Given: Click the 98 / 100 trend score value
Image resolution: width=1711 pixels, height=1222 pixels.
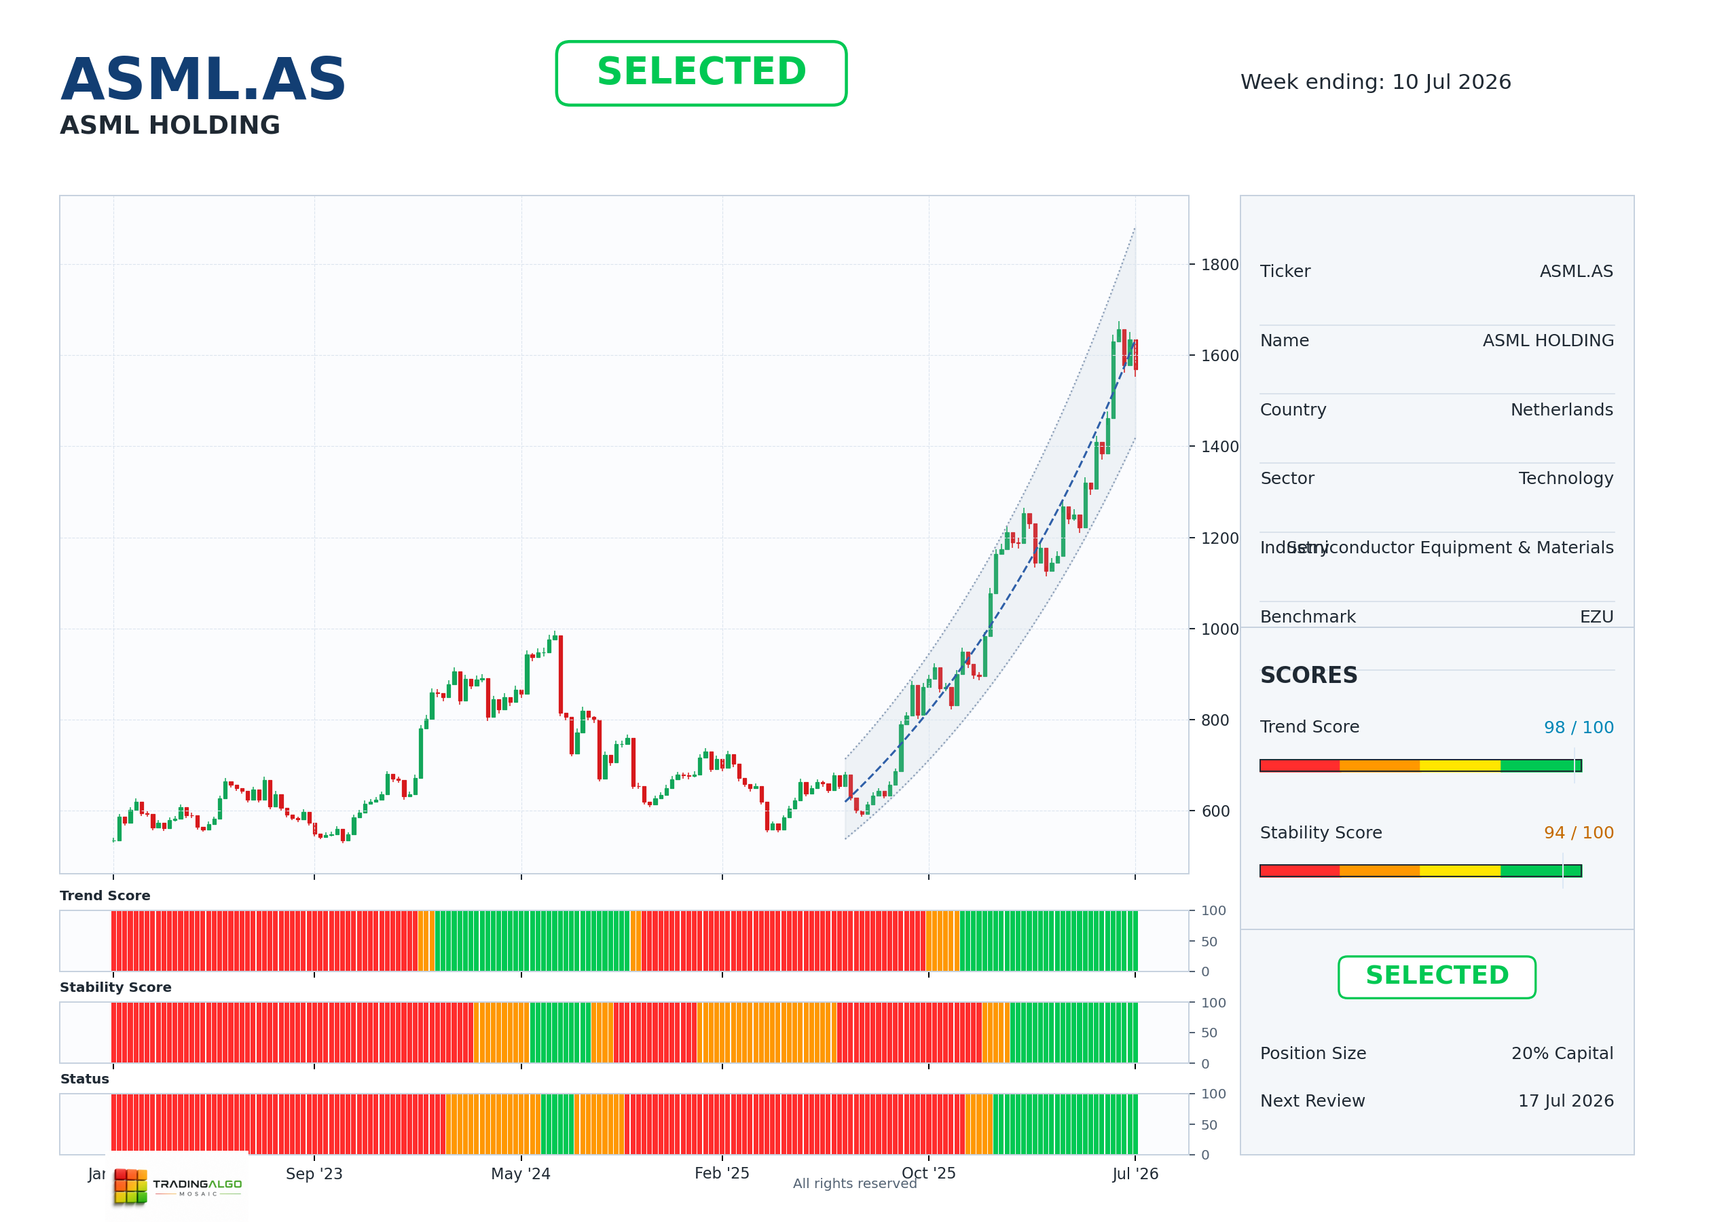Looking at the screenshot, I should (x=1579, y=728).
